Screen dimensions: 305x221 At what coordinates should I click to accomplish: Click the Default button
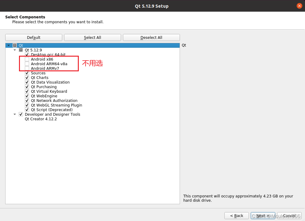[x=33, y=37]
